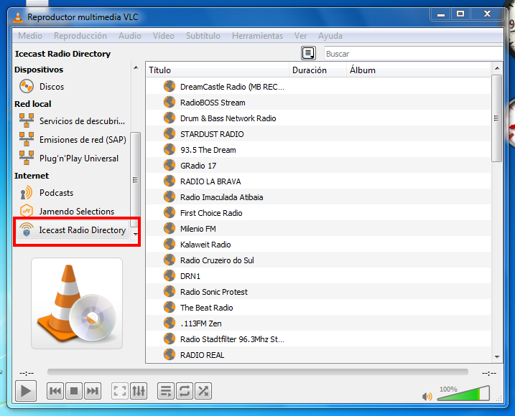Open the Herramientas menu
Viewport: 515px width, 416px height.
point(257,36)
